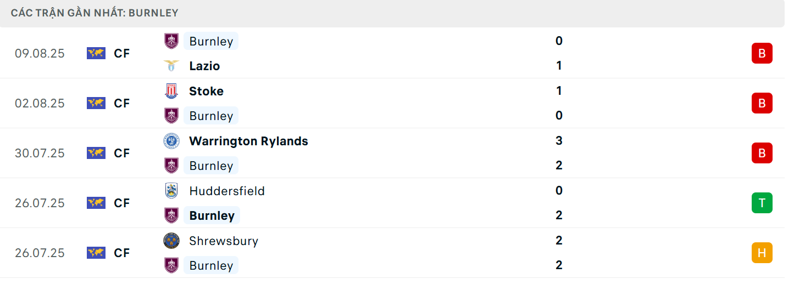Click world flag icon for 30.07.25 match

coord(96,153)
